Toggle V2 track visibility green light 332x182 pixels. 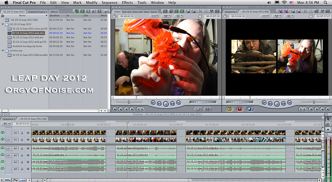(x=3, y=133)
